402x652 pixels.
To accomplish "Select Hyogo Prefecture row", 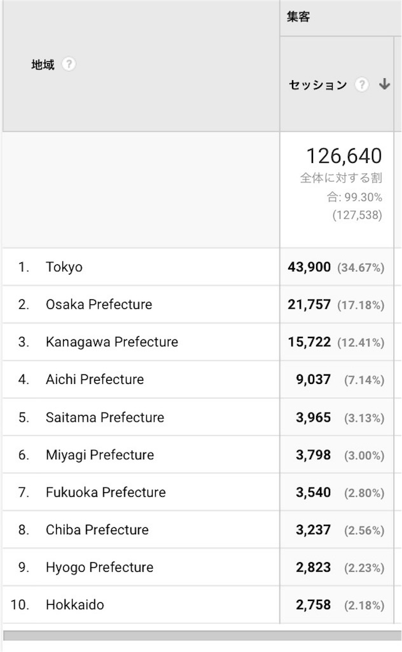I will (99, 567).
